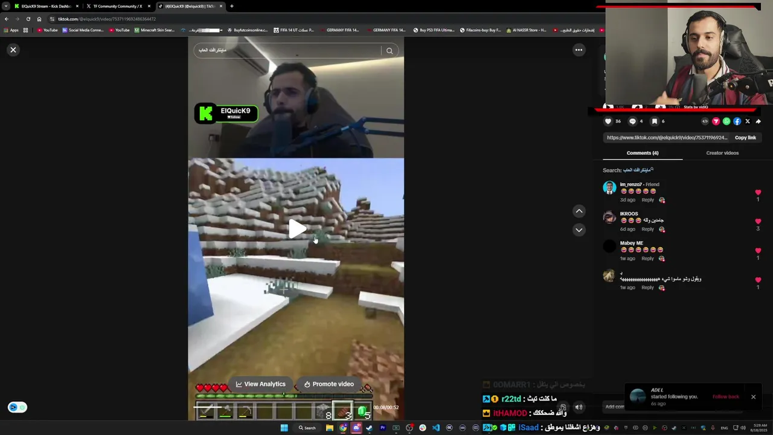
Task: Click the ElQuick9 Kick badge on the video
Action: tap(226, 113)
